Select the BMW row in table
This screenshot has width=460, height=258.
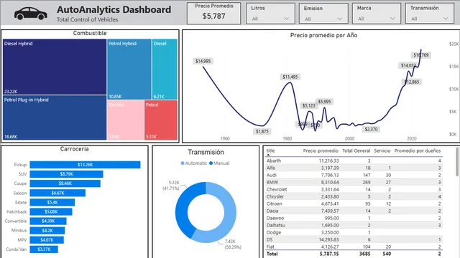click(354, 182)
